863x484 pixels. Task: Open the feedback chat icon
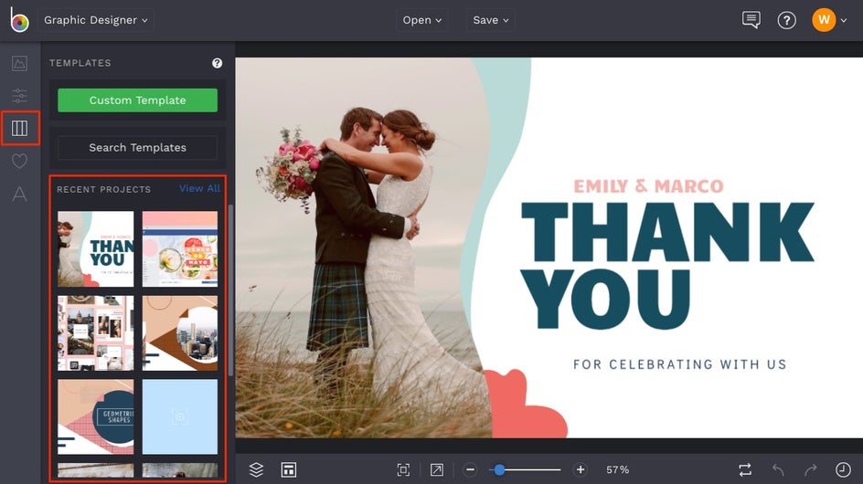click(x=751, y=20)
